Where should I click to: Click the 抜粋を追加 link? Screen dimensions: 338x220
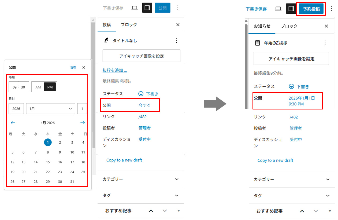(x=115, y=70)
